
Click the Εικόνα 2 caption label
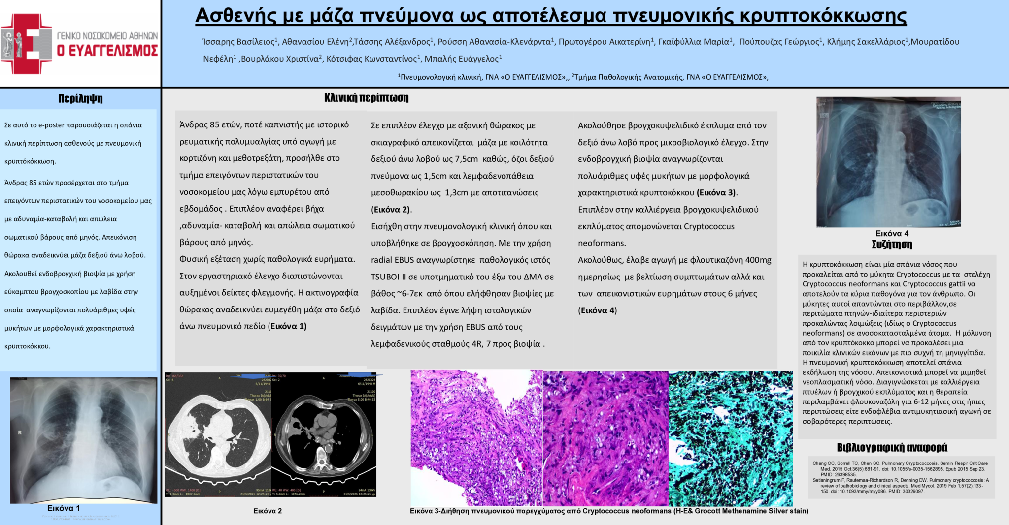[268, 511]
